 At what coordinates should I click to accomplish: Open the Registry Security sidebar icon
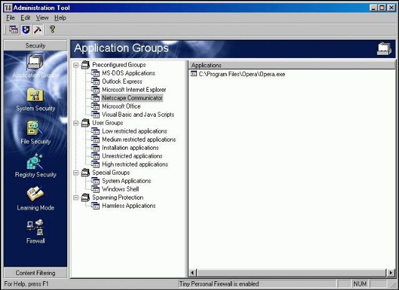coord(35,161)
